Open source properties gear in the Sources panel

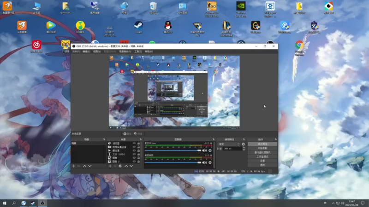(x=120, y=166)
